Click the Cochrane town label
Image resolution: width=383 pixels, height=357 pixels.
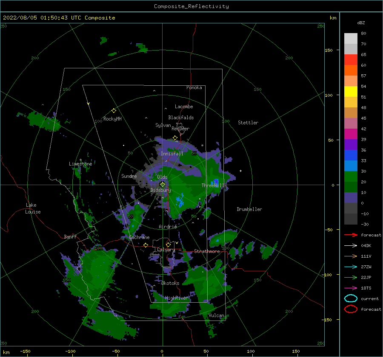139,237
